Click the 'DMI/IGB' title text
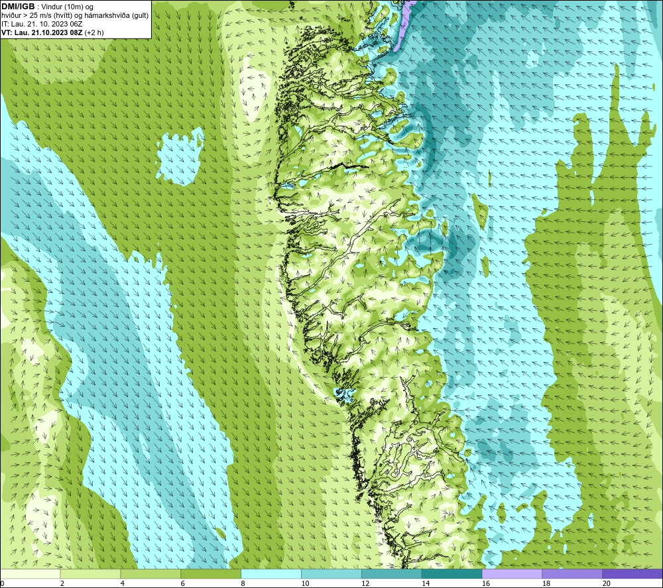This screenshot has height=588, width=663. point(18,7)
